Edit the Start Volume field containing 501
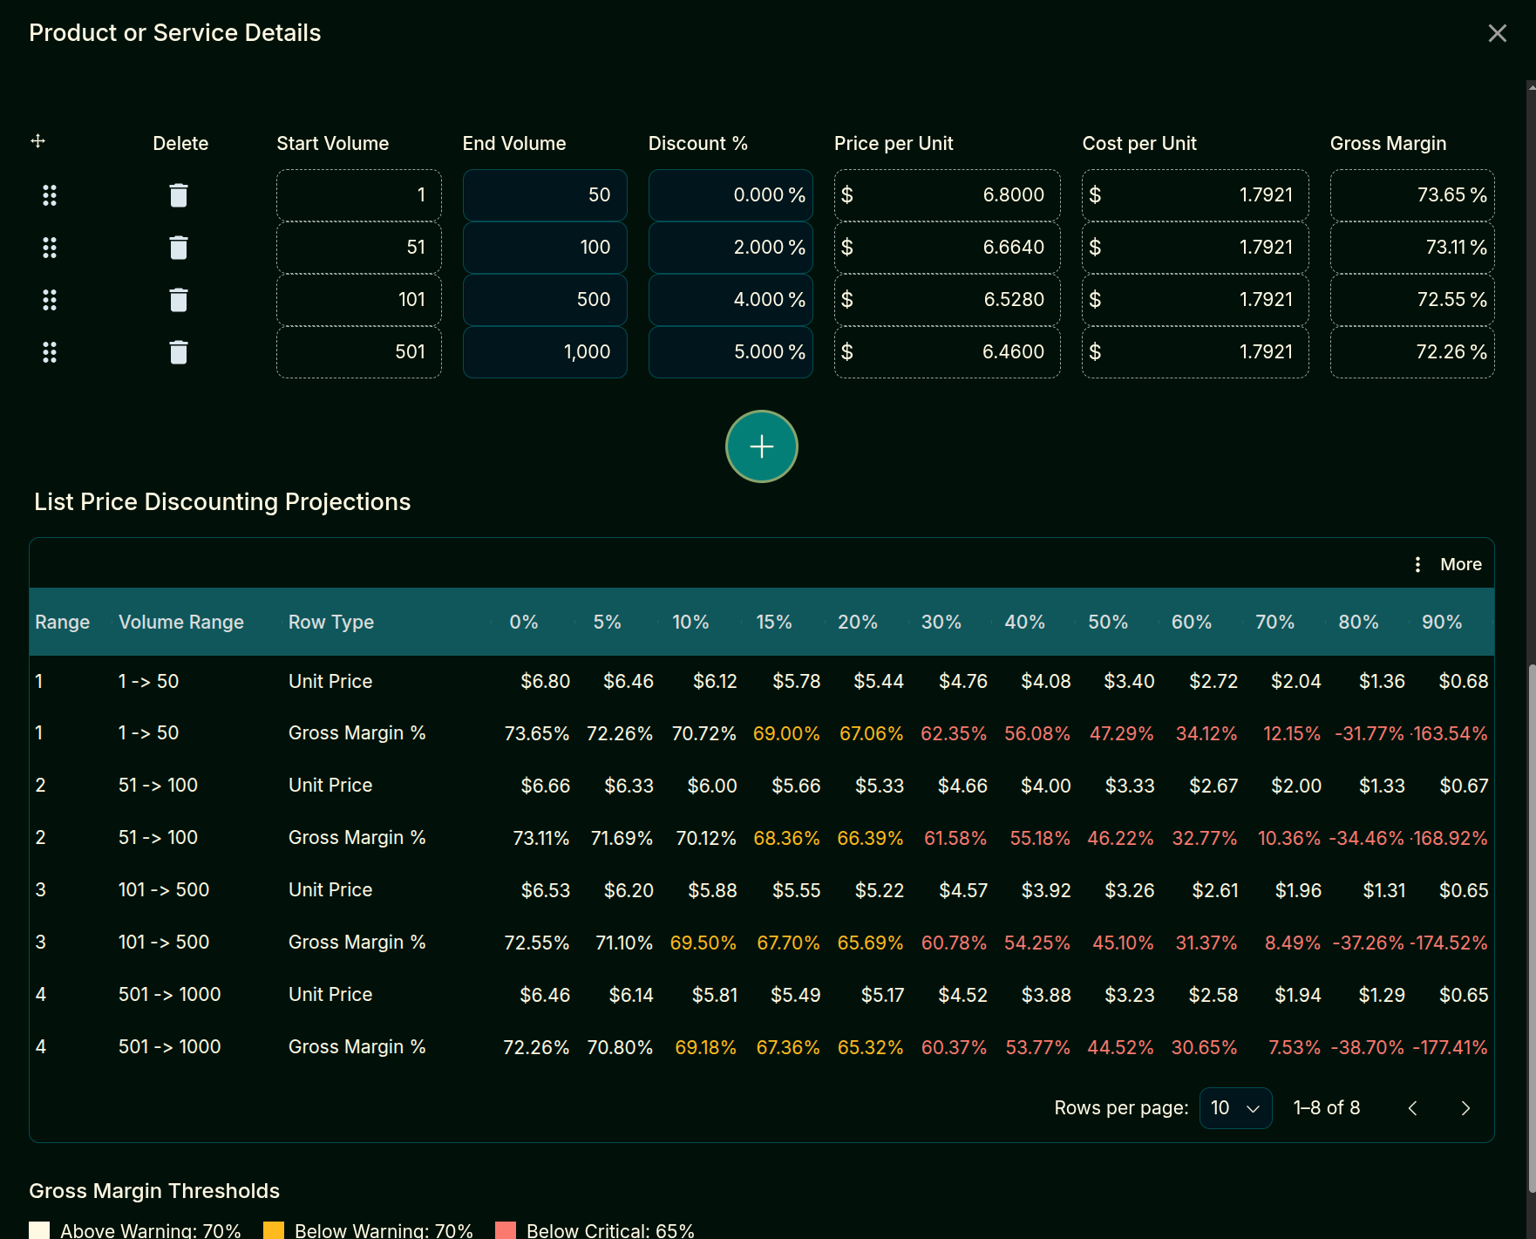 tap(358, 352)
